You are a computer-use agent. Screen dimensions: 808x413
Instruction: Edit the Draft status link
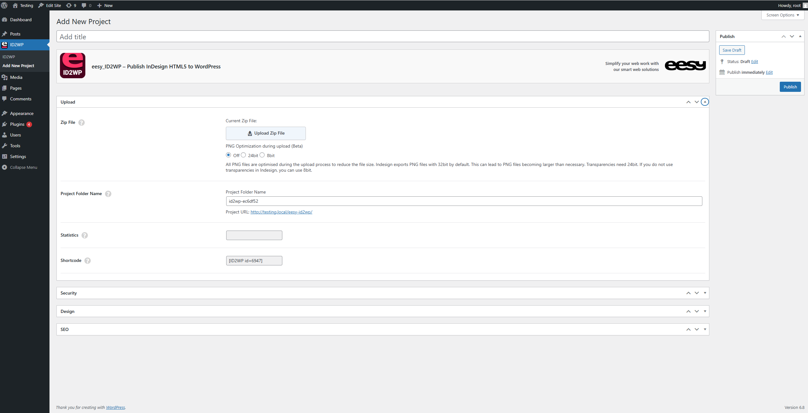(754, 61)
